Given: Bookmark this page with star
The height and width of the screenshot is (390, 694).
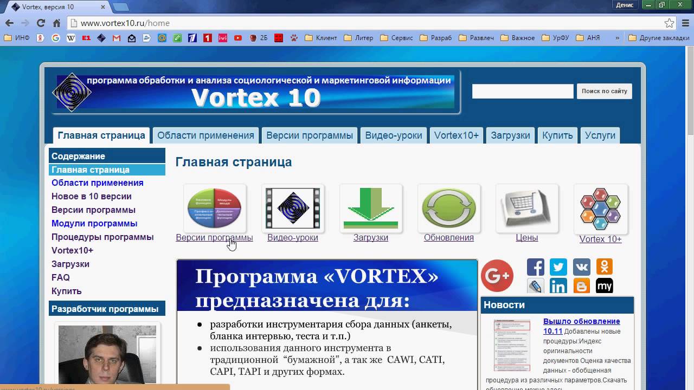Looking at the screenshot, I should pyautogui.click(x=670, y=23).
